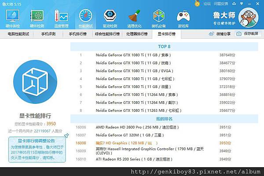Screen dimensions: 264x176
Task: Click the 微博分享 share button
Action: [x=220, y=34]
